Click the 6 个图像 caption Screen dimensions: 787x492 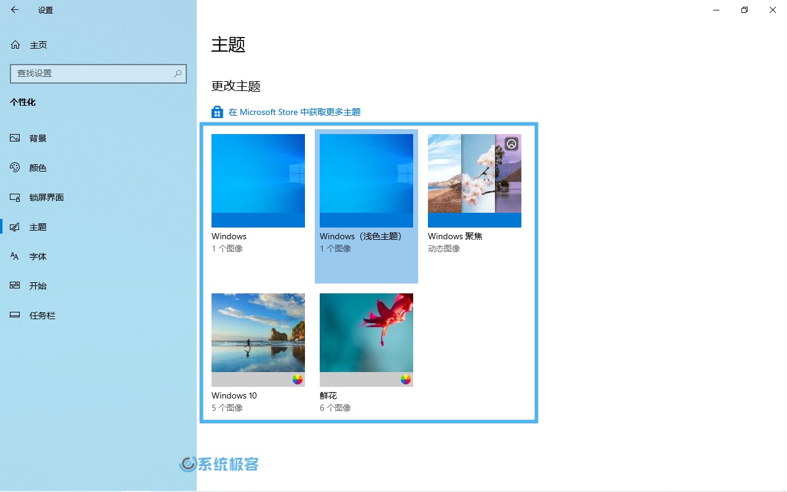coord(335,408)
